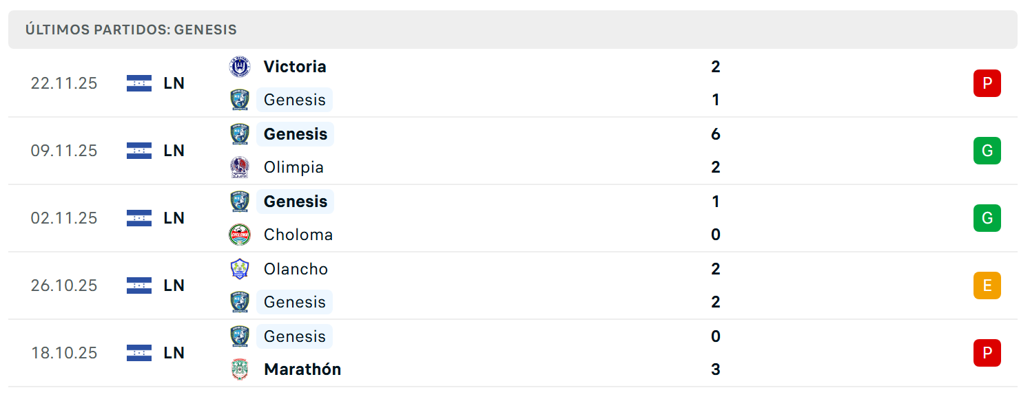The width and height of the screenshot is (1030, 399).
Task: Select the 26.10.25 match date
Action: coord(64,285)
